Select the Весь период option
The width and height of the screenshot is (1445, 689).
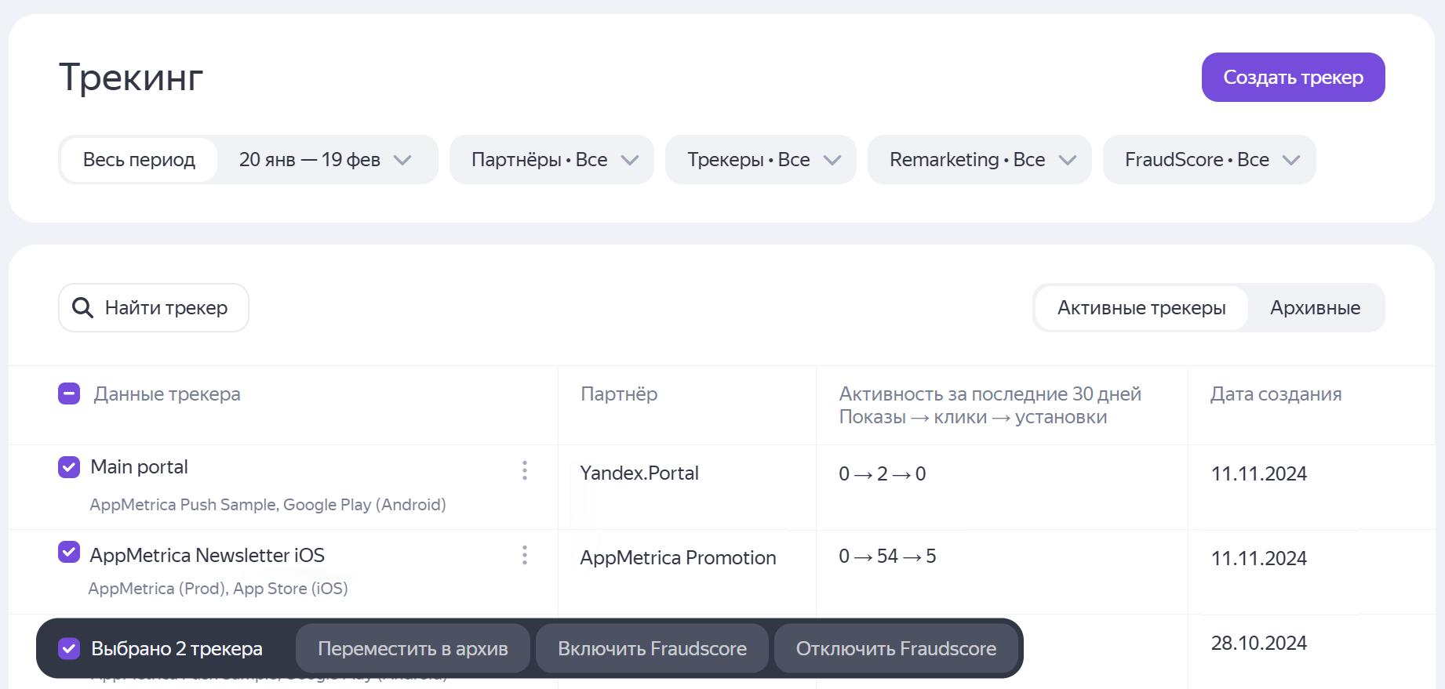pyautogui.click(x=139, y=160)
